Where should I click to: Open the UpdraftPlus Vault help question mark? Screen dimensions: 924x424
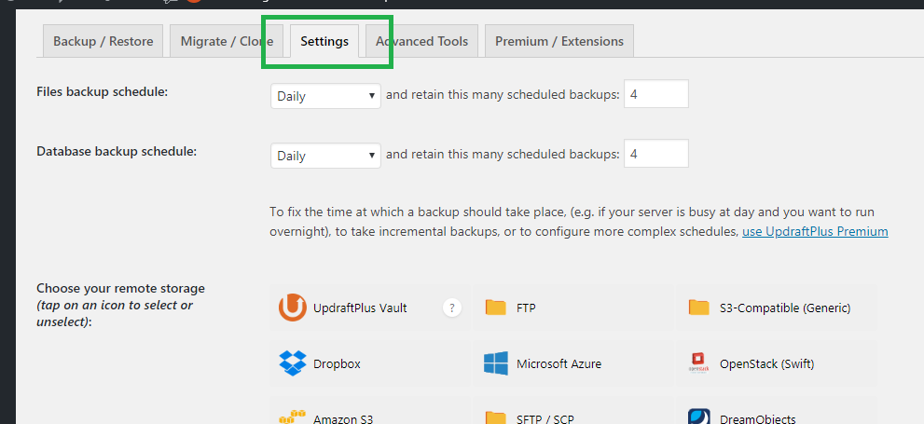[452, 308]
